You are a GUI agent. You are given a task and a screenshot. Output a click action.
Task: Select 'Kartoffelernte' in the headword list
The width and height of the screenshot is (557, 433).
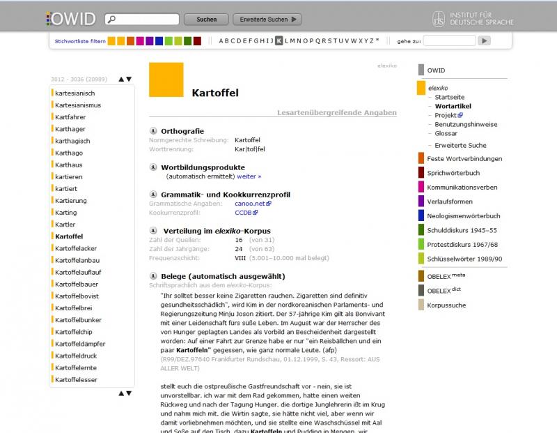[76, 367]
